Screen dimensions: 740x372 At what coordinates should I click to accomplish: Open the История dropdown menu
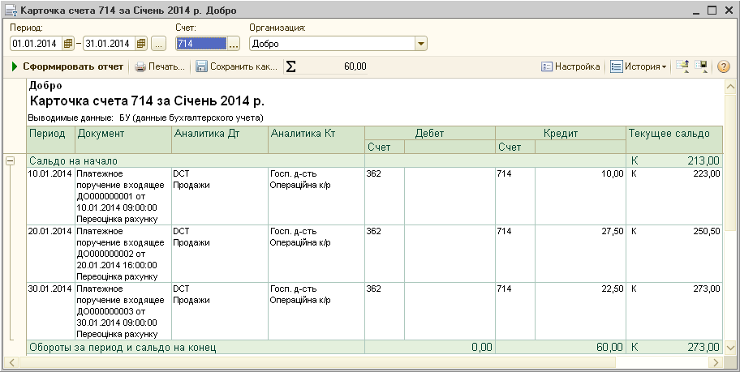pos(638,66)
